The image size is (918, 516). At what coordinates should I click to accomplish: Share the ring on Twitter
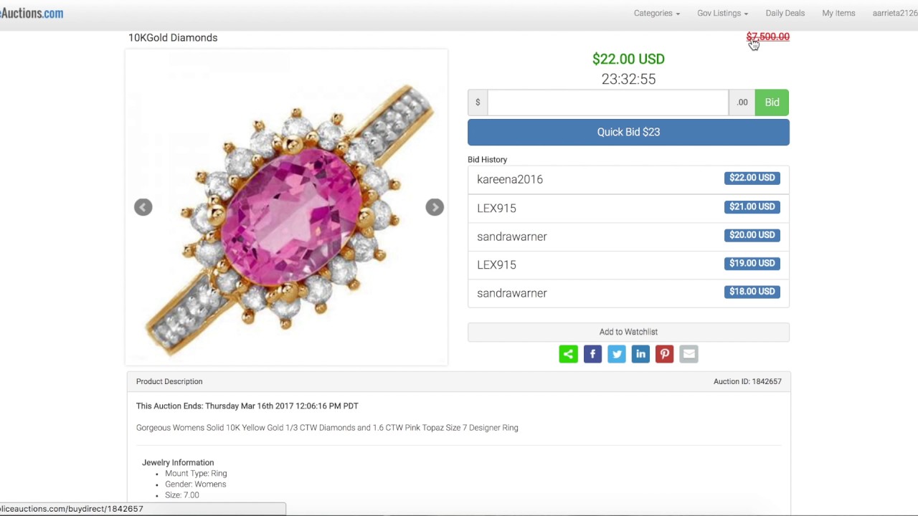click(617, 354)
